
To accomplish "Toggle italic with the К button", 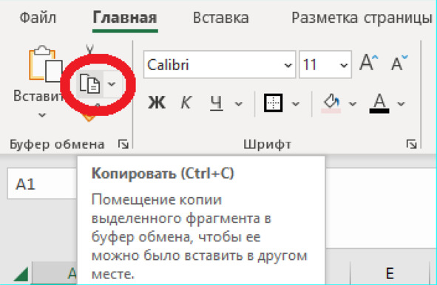I will [186, 103].
